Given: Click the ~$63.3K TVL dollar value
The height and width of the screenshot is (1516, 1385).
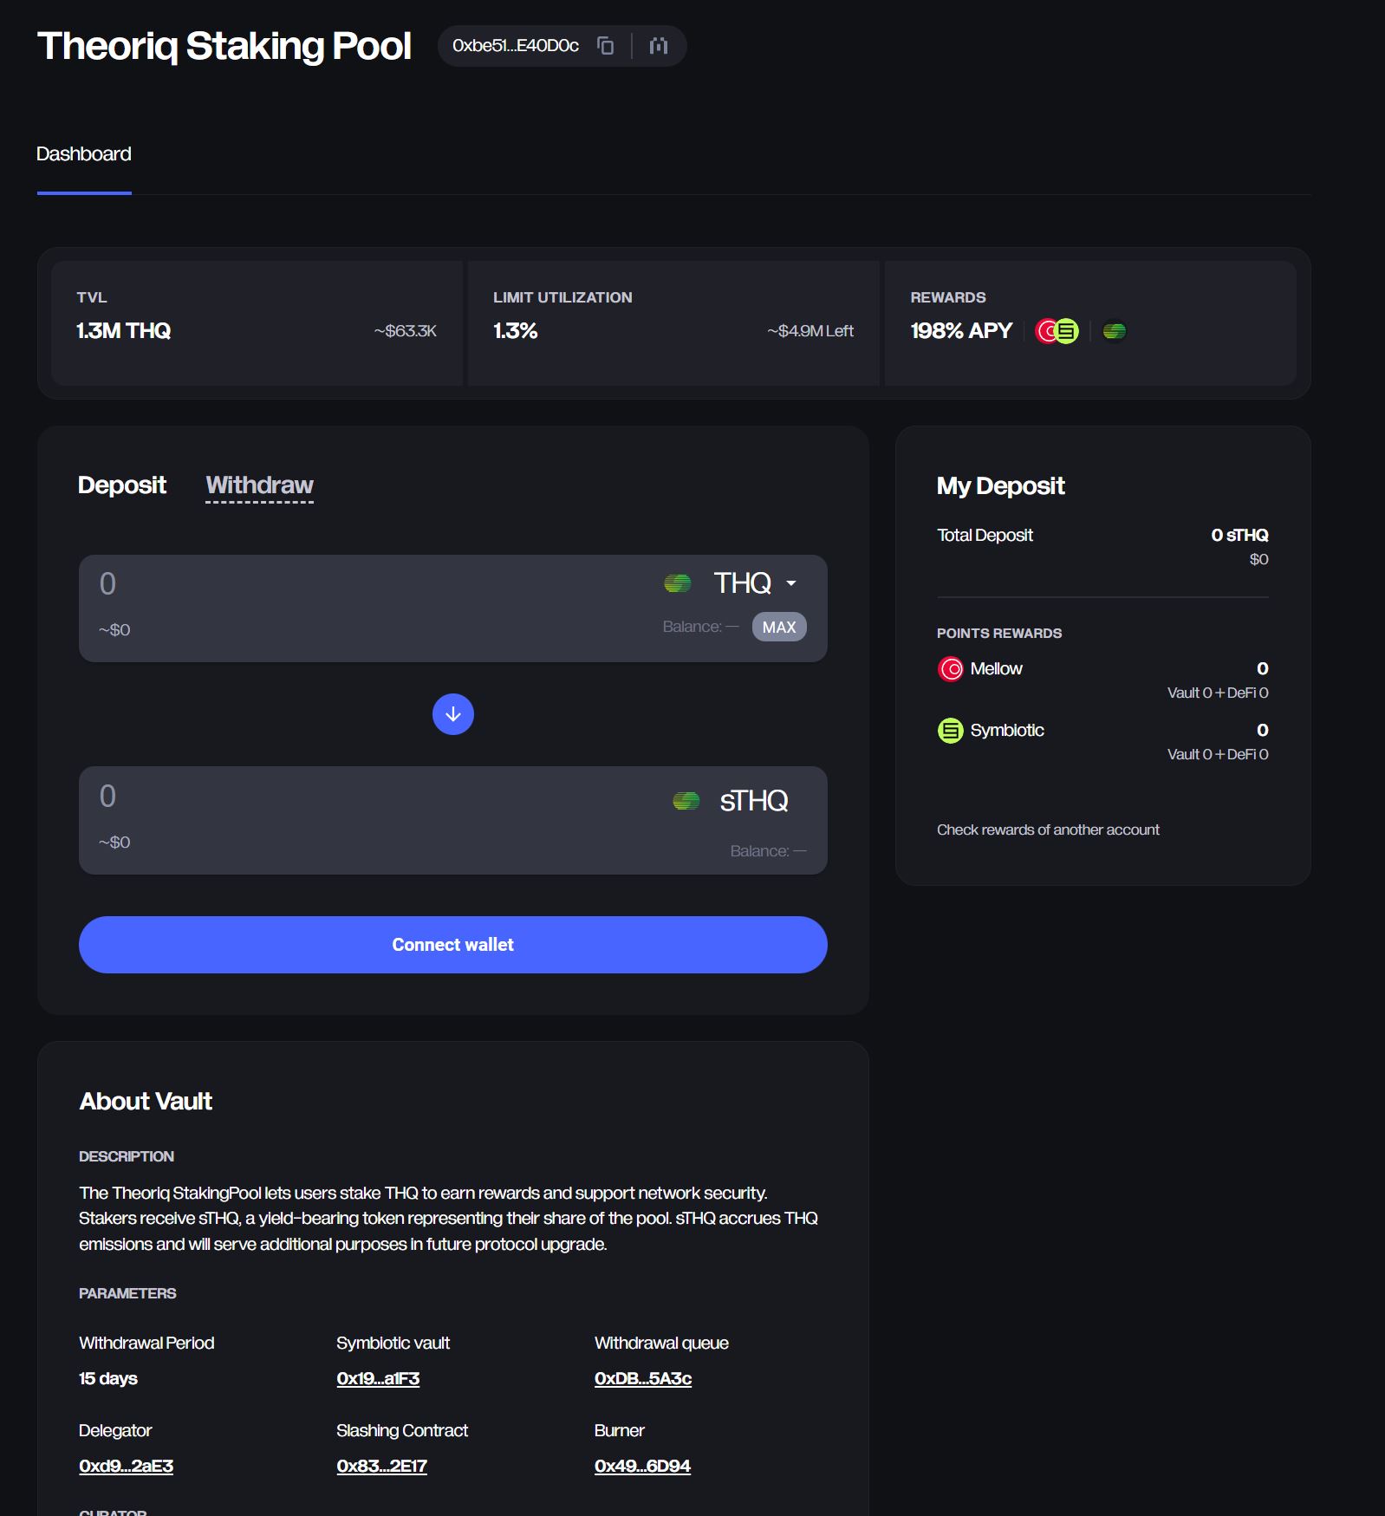Looking at the screenshot, I should pyautogui.click(x=406, y=331).
